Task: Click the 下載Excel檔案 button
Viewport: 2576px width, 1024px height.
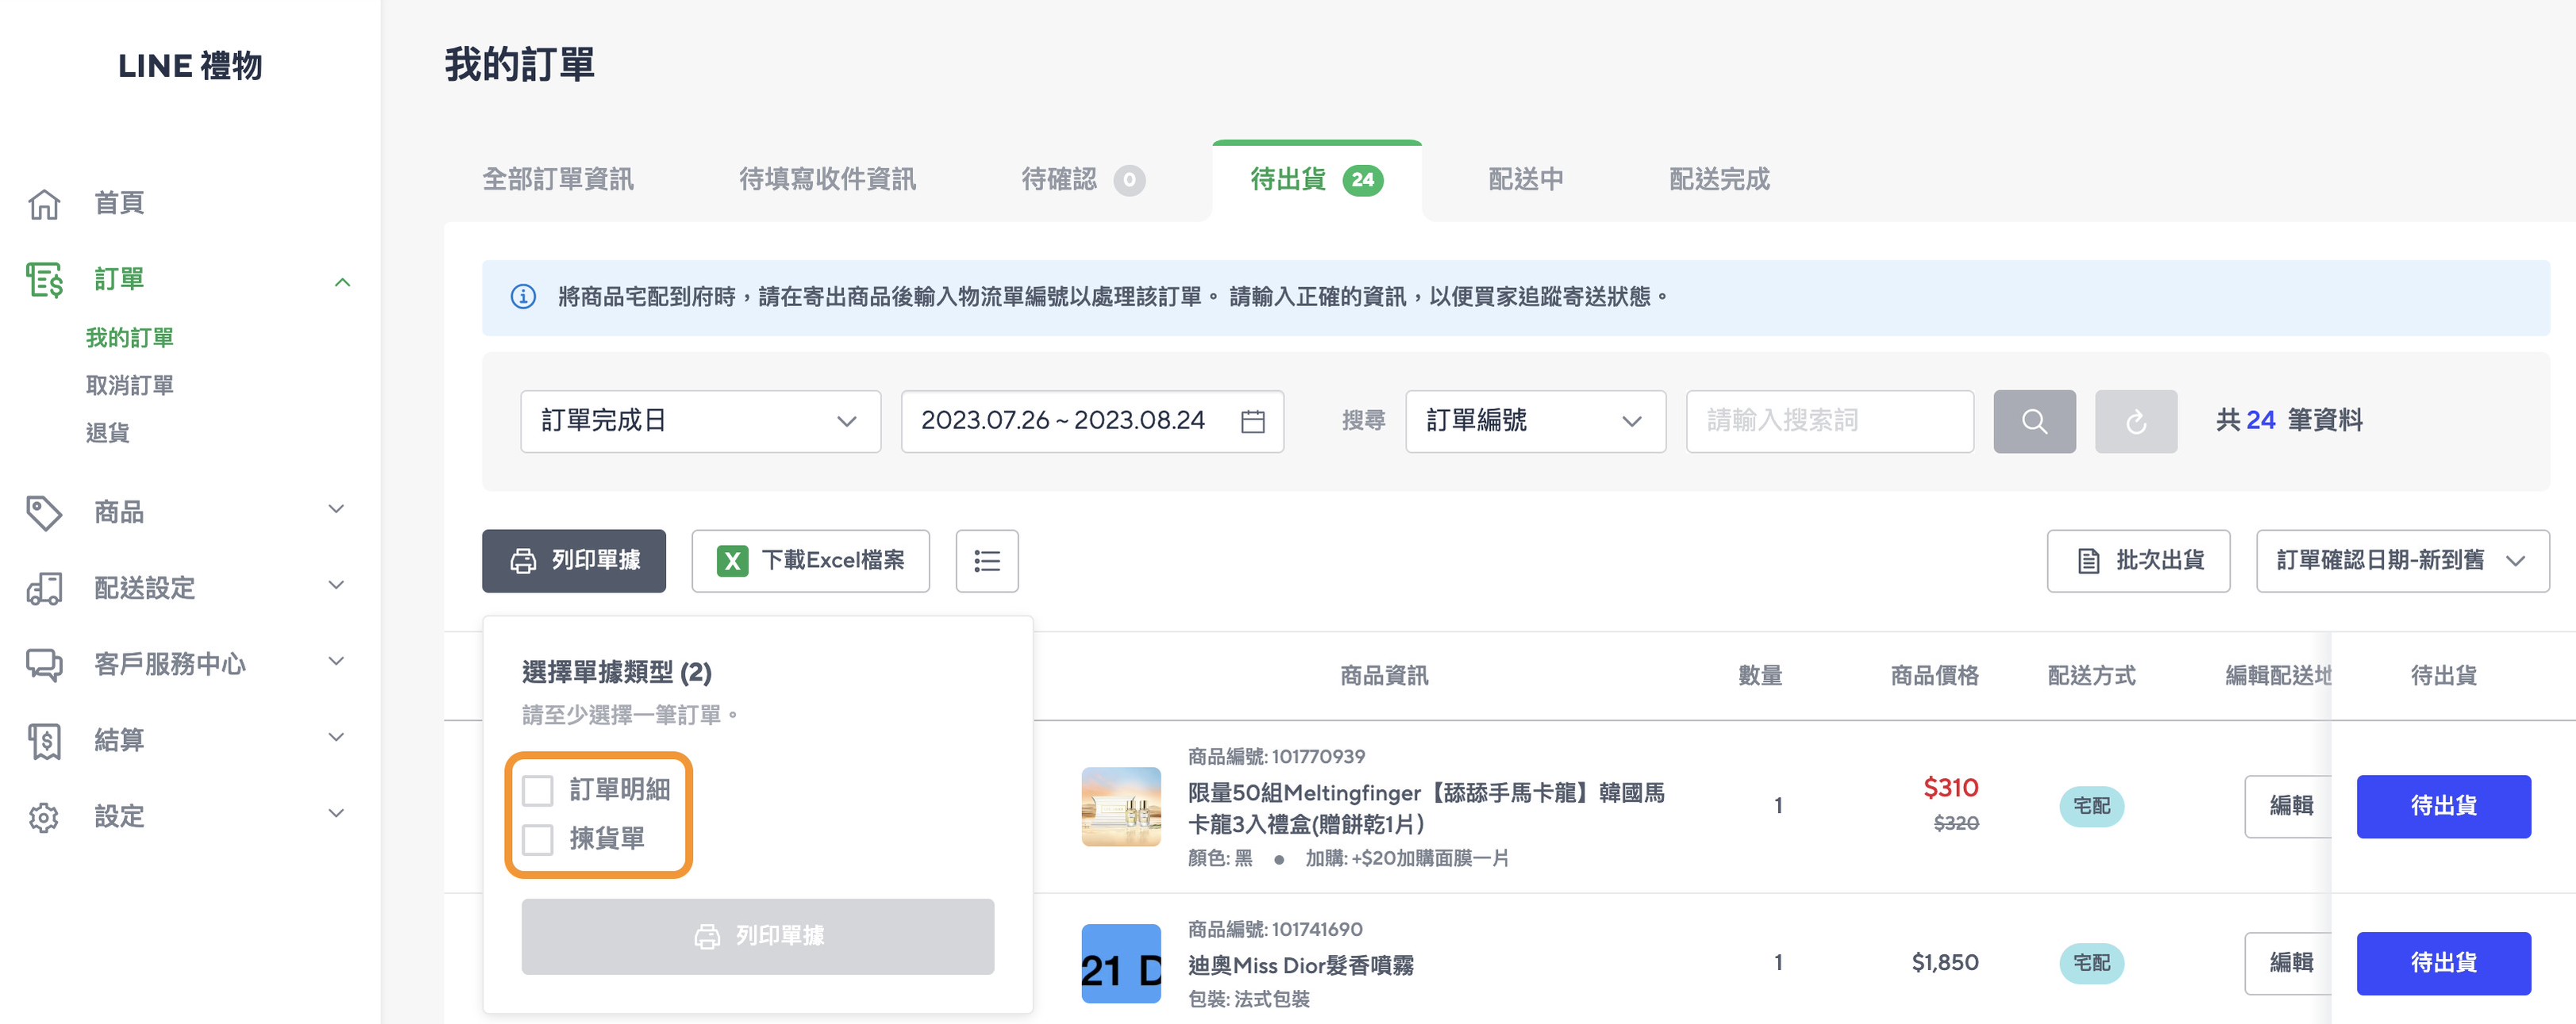Action: 811,561
